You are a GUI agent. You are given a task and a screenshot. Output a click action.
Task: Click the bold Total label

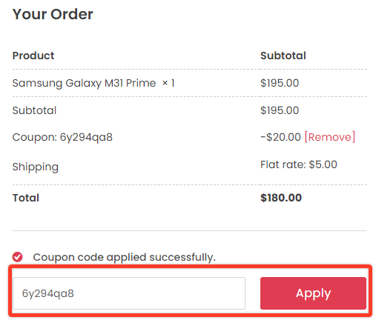point(26,198)
